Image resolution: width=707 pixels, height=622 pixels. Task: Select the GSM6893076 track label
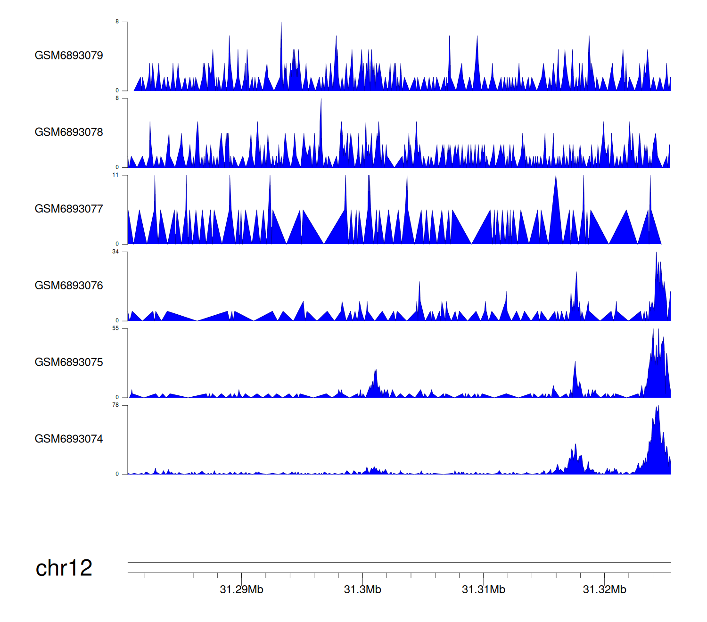[69, 286]
